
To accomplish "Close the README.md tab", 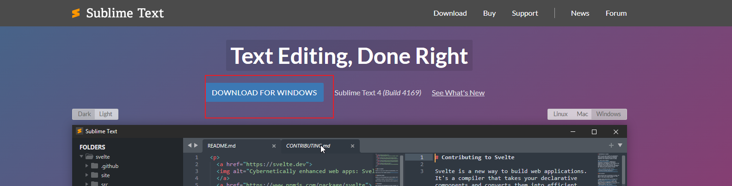I will [x=274, y=146].
